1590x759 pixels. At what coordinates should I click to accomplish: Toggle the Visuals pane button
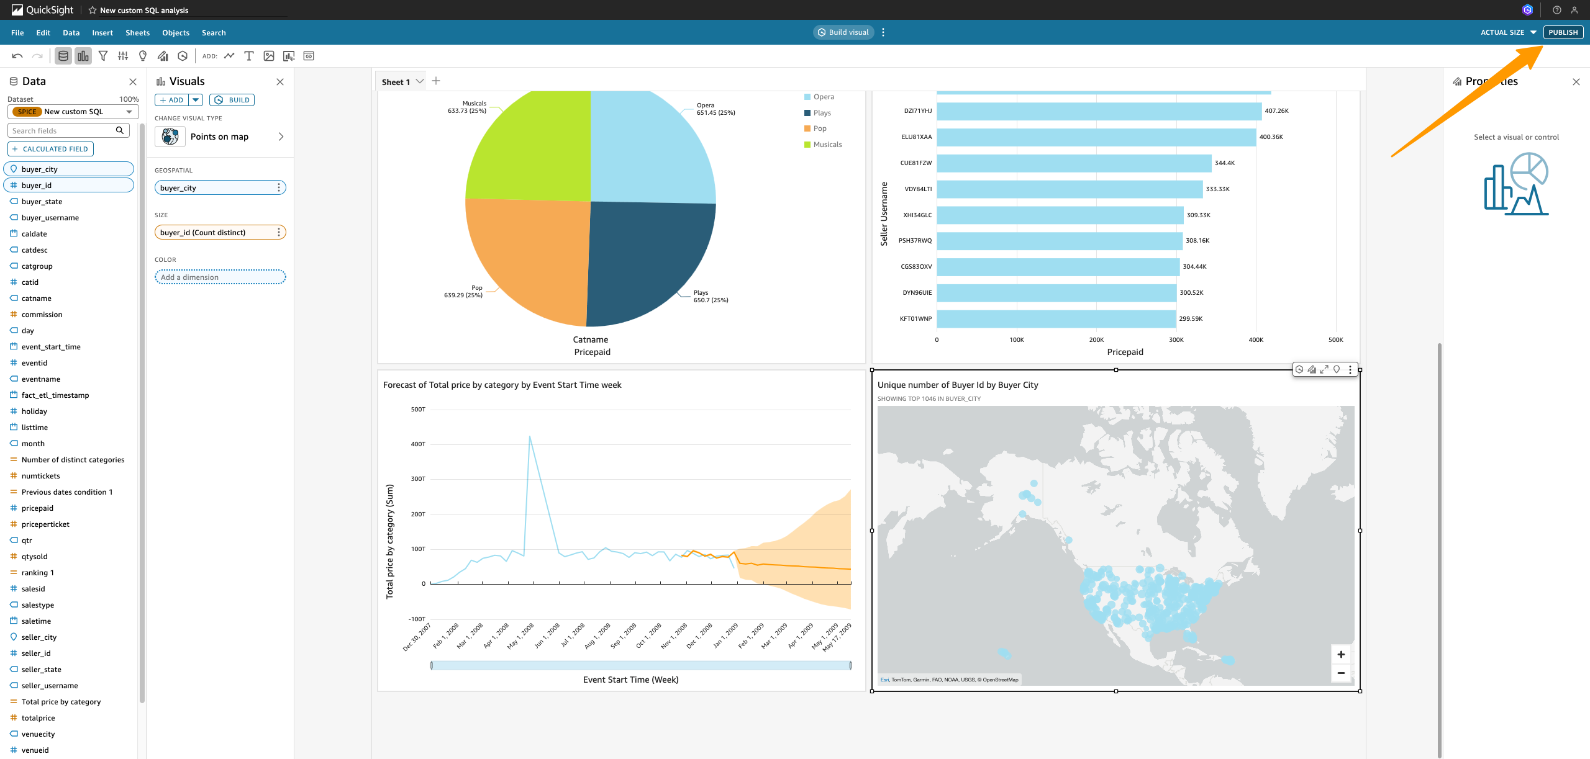83,56
